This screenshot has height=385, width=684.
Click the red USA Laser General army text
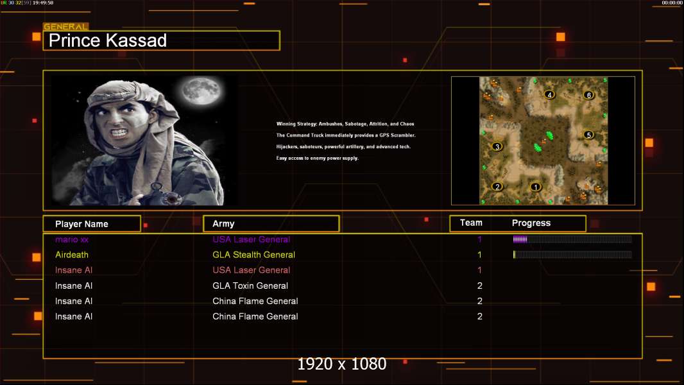click(252, 270)
